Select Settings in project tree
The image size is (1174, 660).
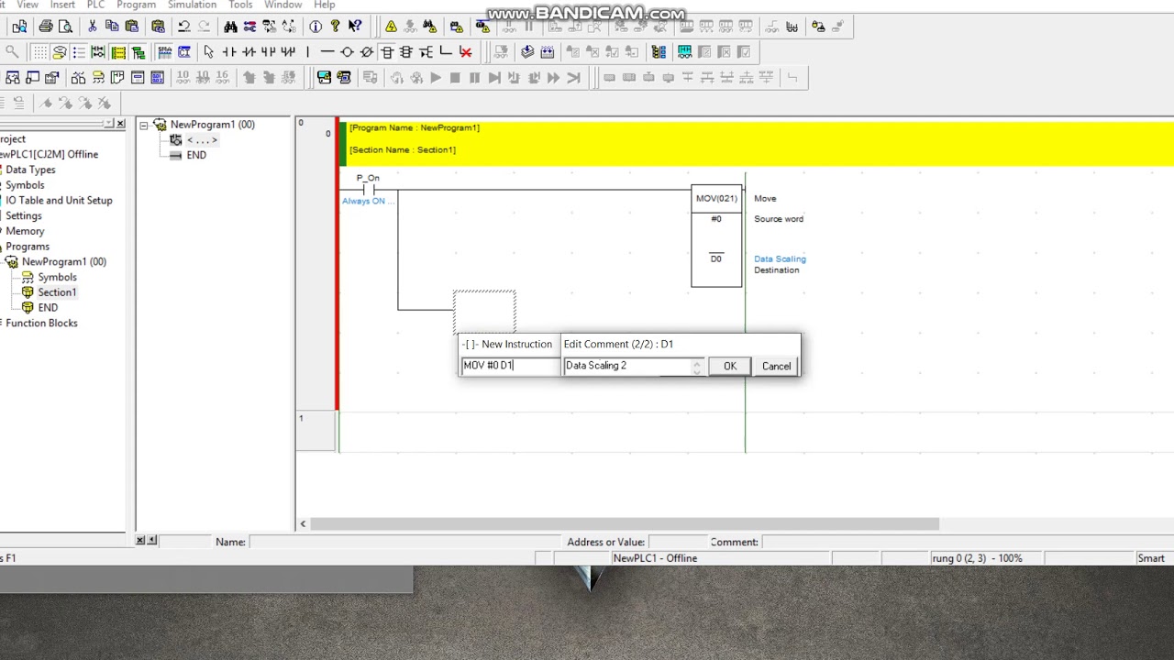[x=23, y=215]
